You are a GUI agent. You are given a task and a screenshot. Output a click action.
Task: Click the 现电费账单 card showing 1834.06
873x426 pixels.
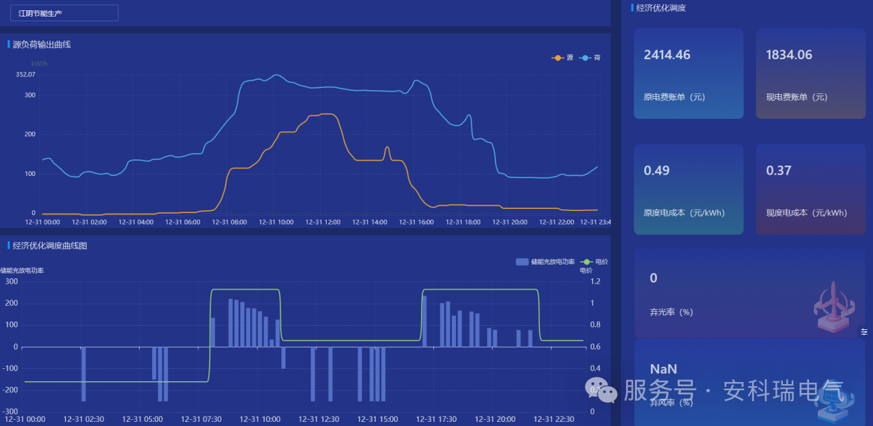[810, 74]
